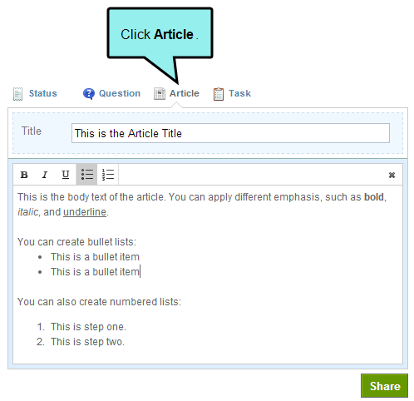Click the Task clipboard icon
This screenshot has width=414, height=401.
219,94
